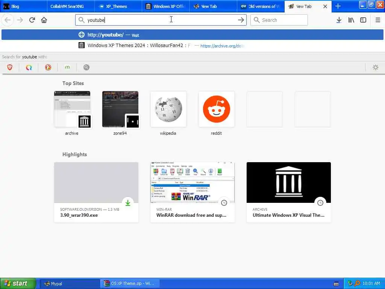
Task: Click the WIN-RAR source label
Action: (164, 209)
